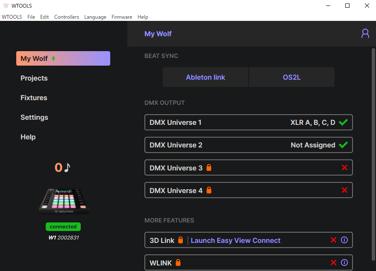This screenshot has height=271, width=376.
Task: Enable Ableton link beat sync
Action: click(x=206, y=77)
